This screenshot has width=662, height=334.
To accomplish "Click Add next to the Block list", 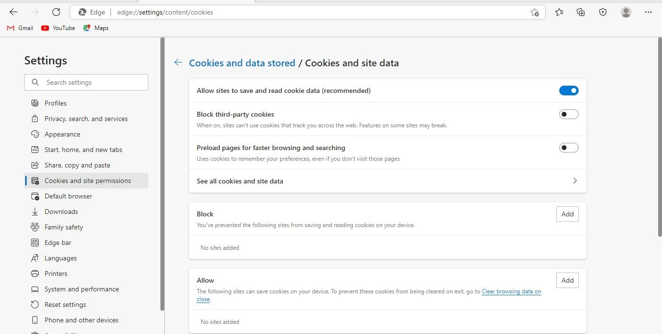I will click(x=567, y=213).
